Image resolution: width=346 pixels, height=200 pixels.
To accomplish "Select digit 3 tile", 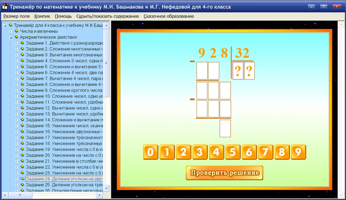I will pos(200,152).
